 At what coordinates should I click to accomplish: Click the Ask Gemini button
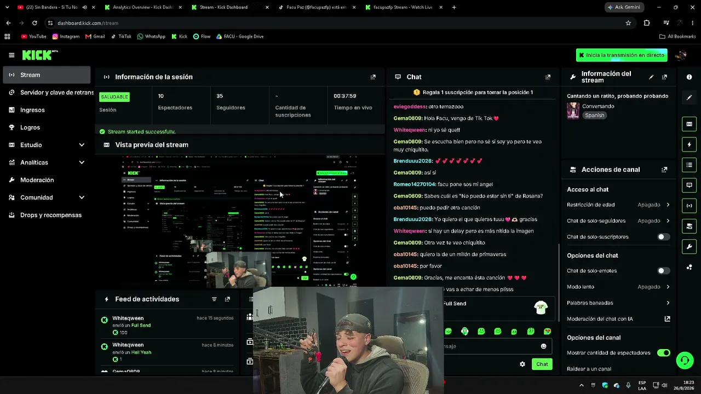(625, 7)
